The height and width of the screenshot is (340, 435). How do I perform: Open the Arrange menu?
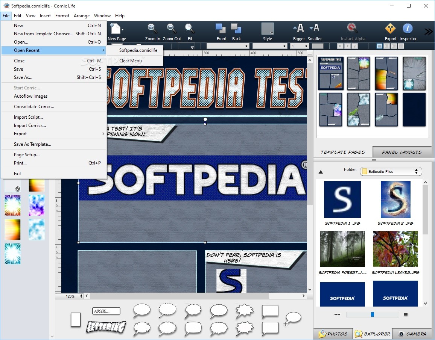82,16
